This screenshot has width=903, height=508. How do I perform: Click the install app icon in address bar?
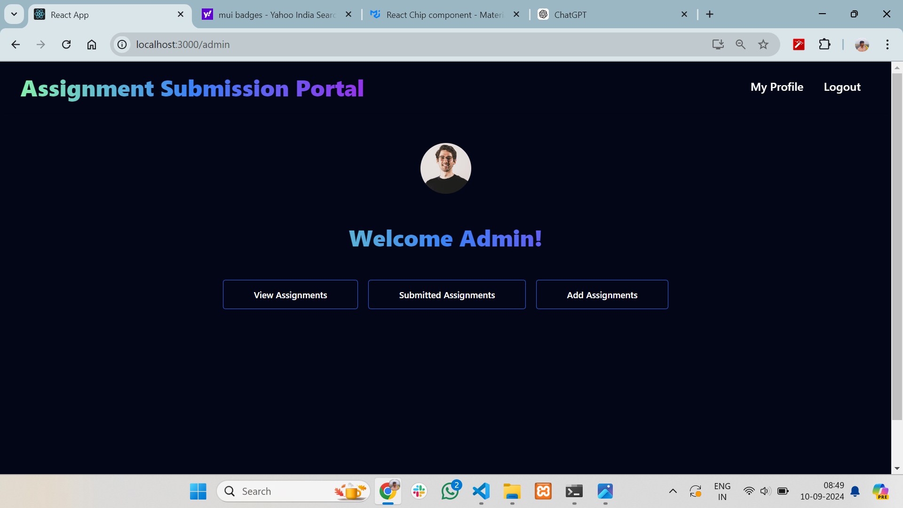point(718,44)
